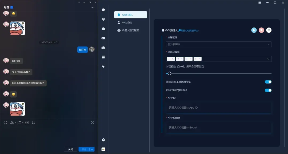The width and height of the screenshot is (288, 154).
Task: Open emoji picker in chat toolbar
Action: click(5, 123)
